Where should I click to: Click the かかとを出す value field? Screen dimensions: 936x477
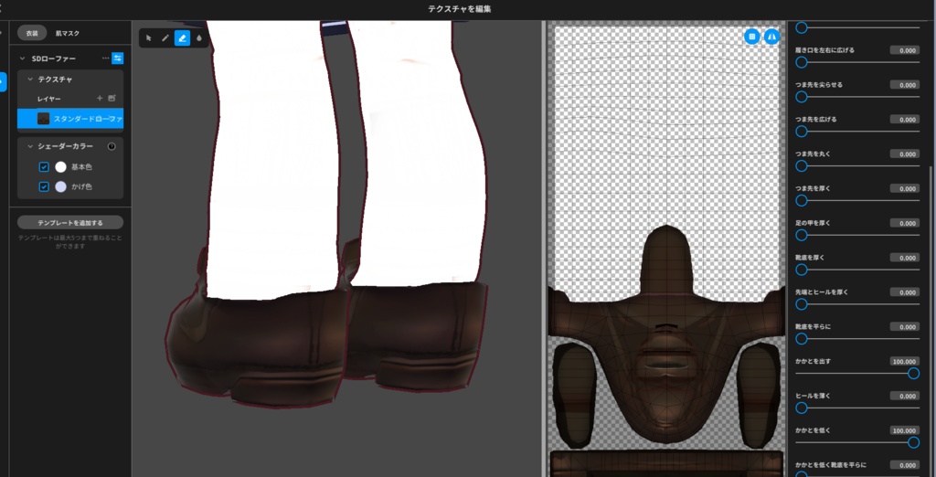(904, 362)
